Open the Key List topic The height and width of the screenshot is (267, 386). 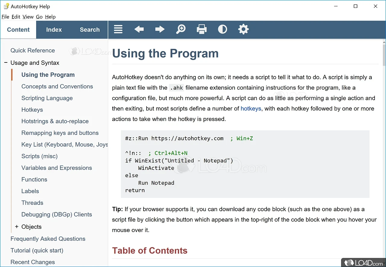coord(65,145)
